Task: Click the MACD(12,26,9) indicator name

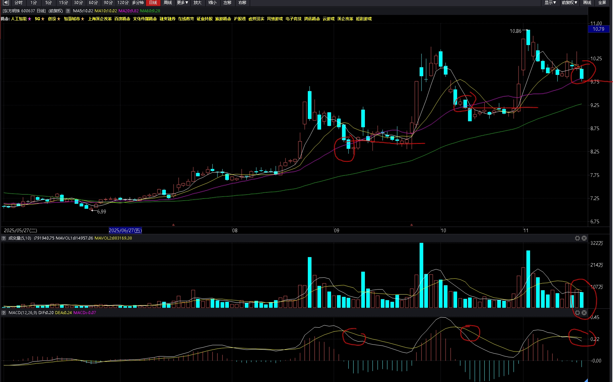Action: (x=23, y=313)
